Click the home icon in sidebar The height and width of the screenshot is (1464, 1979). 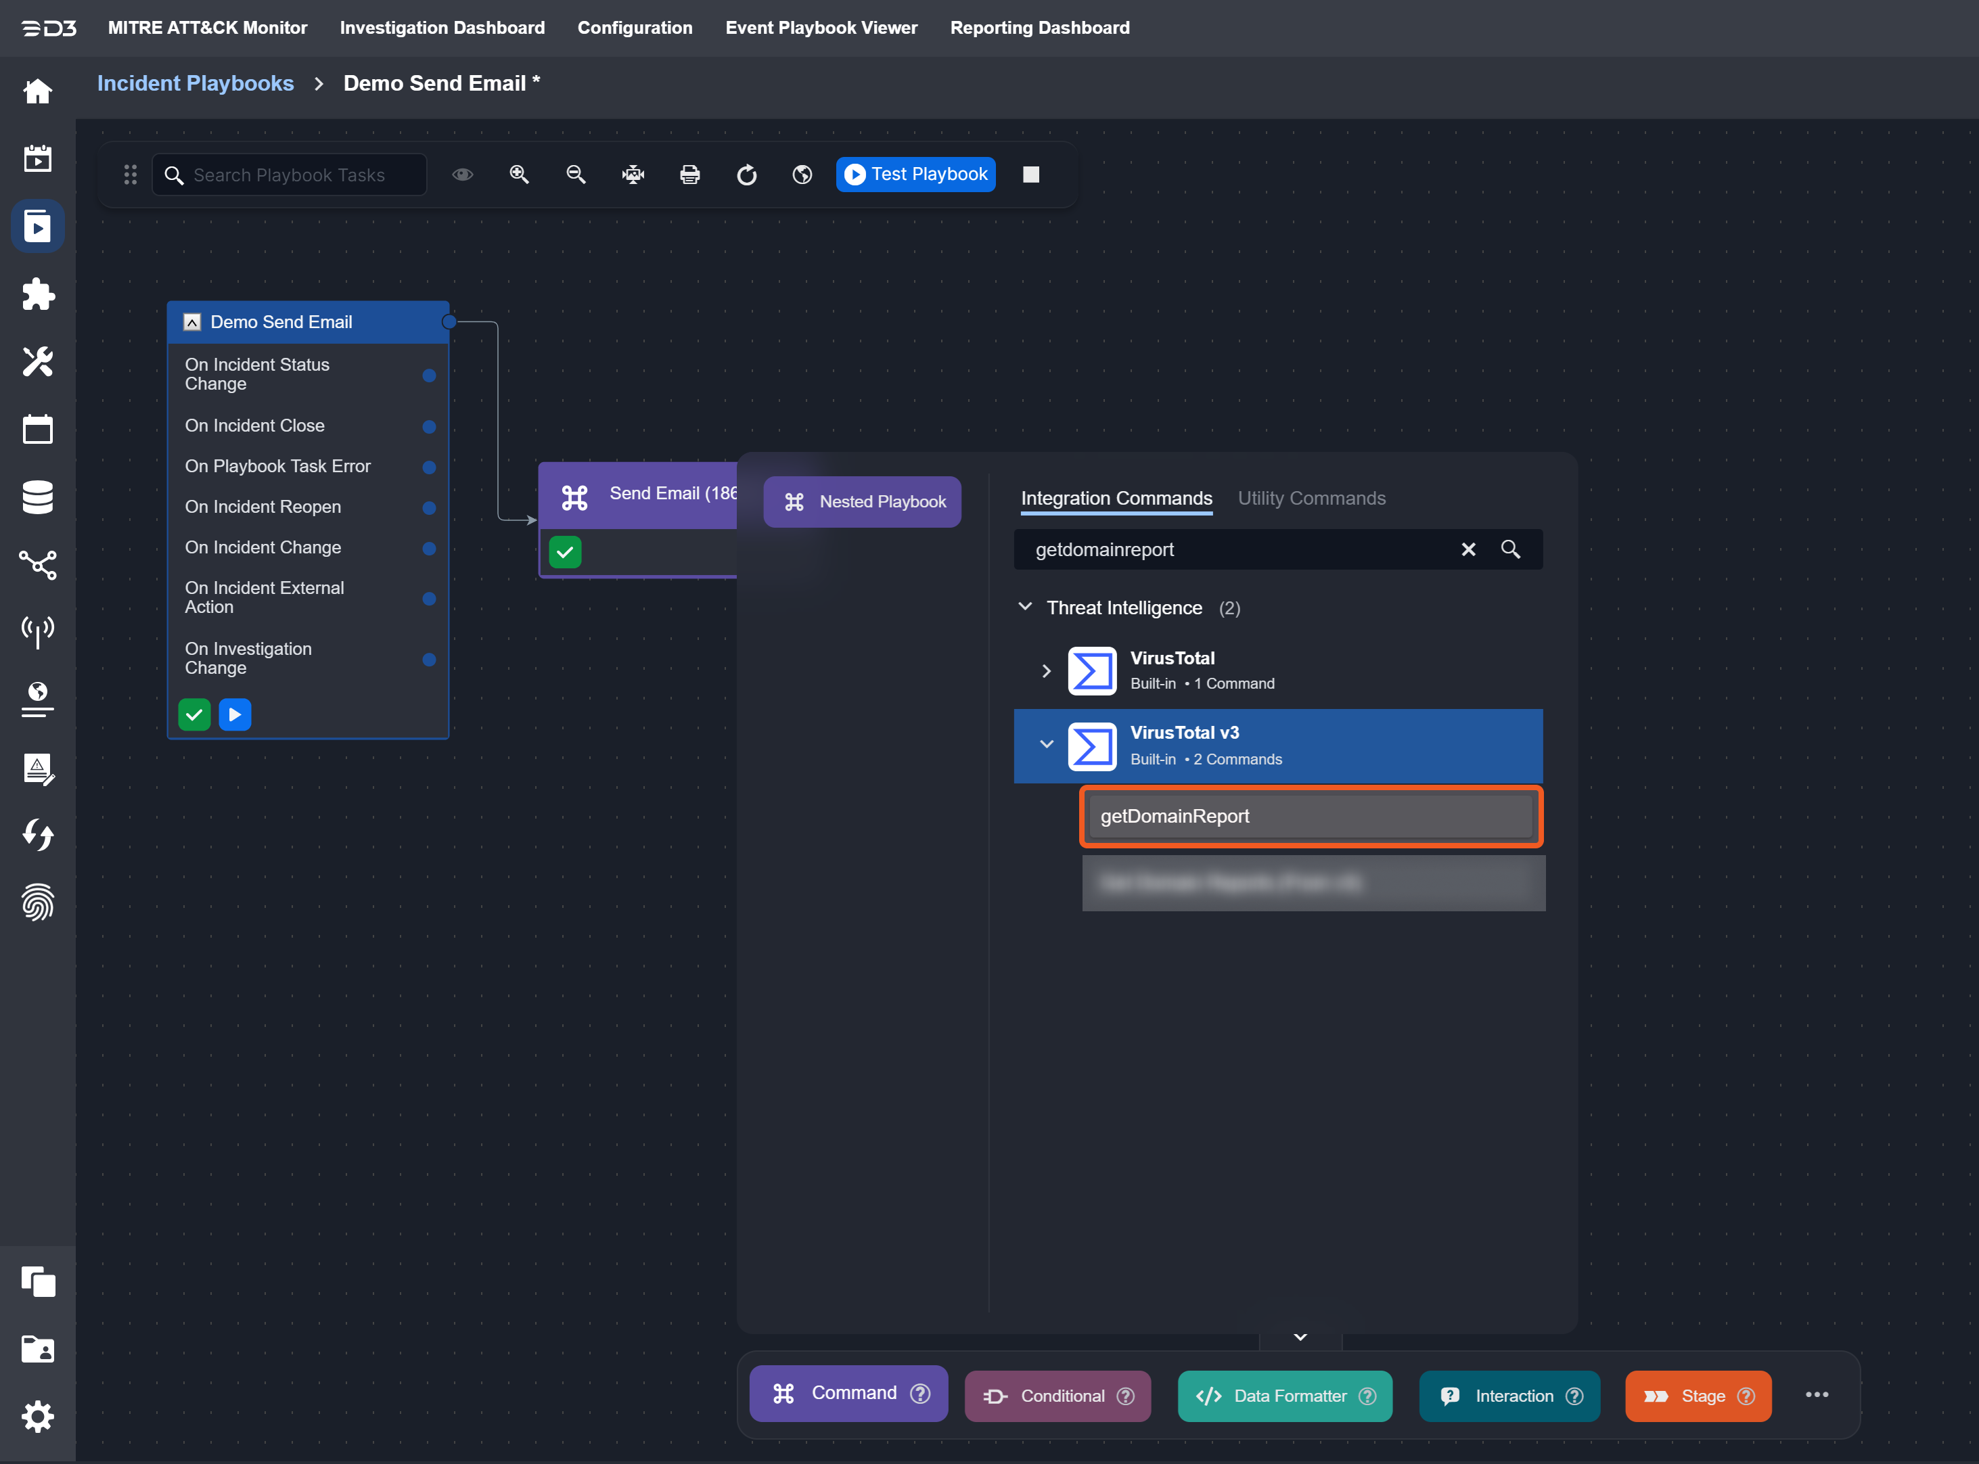[x=37, y=91]
